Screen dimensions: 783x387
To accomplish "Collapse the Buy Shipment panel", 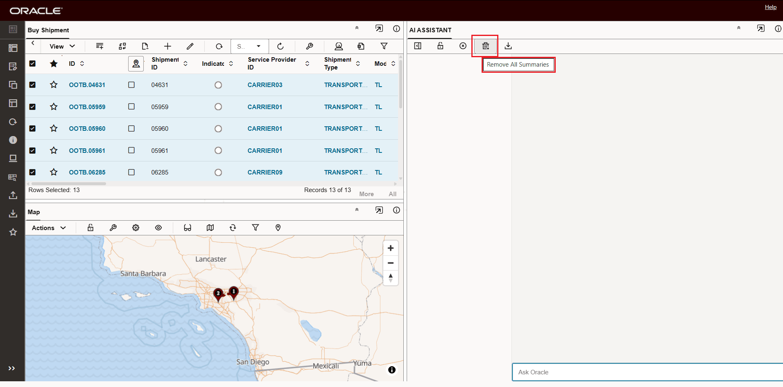I will [357, 28].
